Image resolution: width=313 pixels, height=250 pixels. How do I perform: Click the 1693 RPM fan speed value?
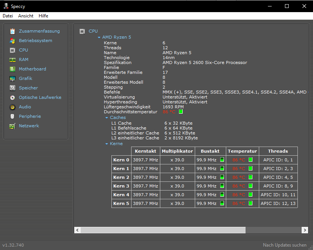click(x=173, y=107)
